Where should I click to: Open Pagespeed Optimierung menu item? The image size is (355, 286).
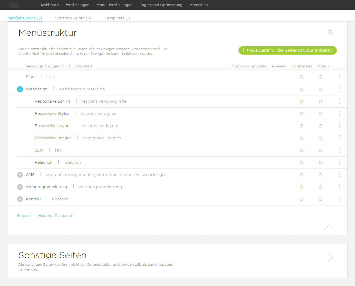[x=161, y=5]
